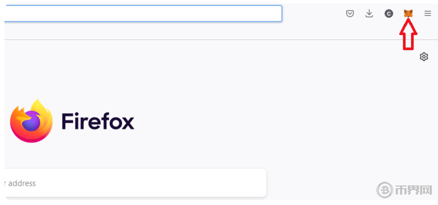Open the new tab personalize gear
Viewport: 438px width, 205px height.
coord(424,57)
